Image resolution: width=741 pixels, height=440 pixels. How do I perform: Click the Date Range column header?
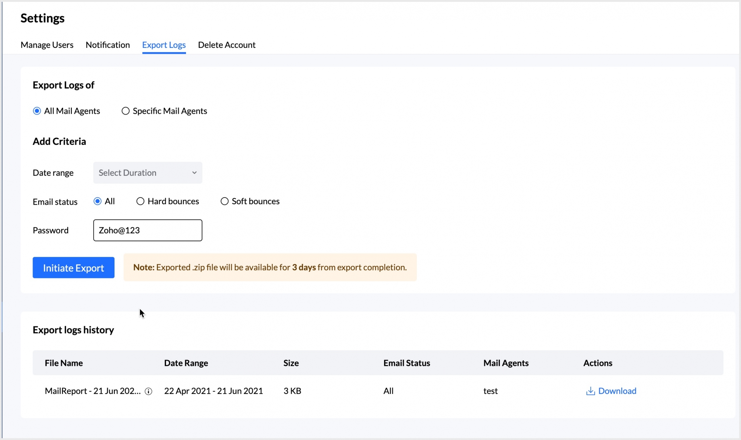pyautogui.click(x=186, y=363)
